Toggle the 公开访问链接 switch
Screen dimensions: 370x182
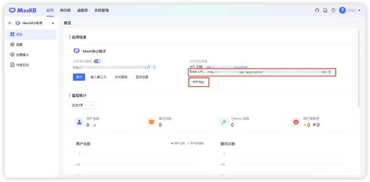pyautogui.click(x=97, y=61)
